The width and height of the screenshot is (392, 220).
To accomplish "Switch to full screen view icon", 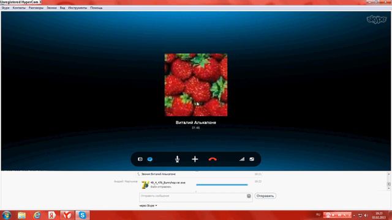I will click(252, 159).
